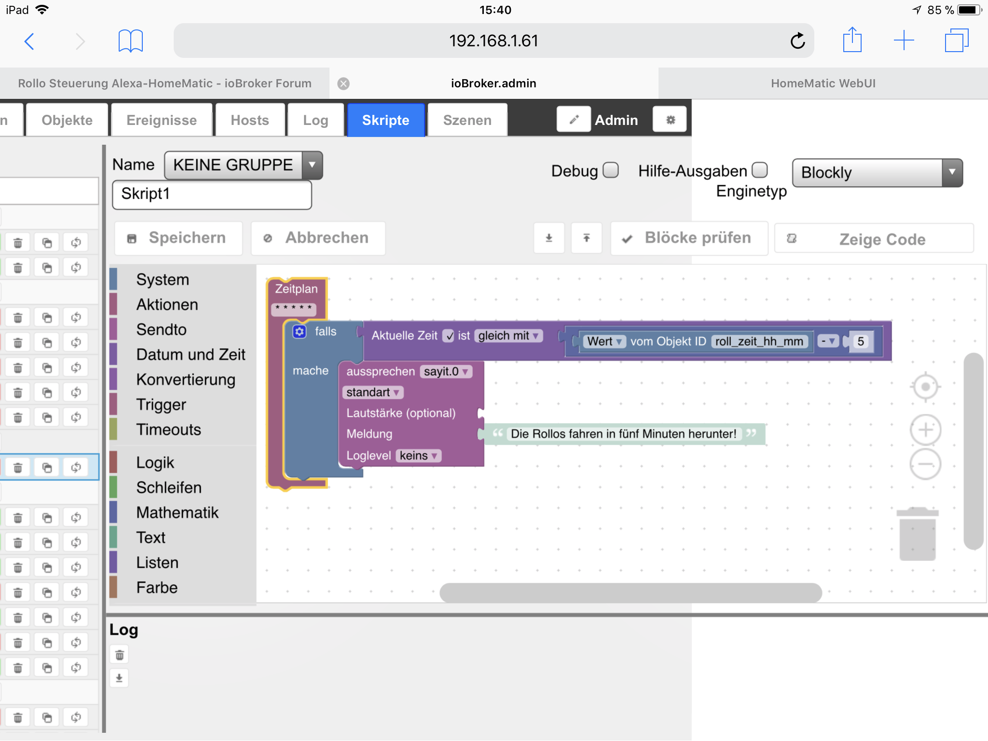
Task: Uncheck the Aktuelle Zeit checkbox in block
Action: coord(449,336)
